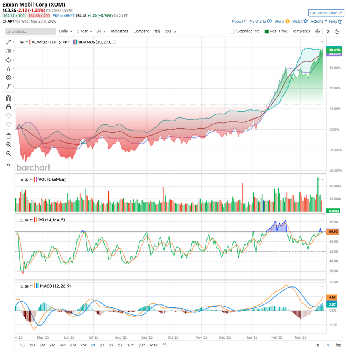Viewport: 347px width, 352px height.
Task: Select the up arrow marker tool
Action: pos(8,69)
